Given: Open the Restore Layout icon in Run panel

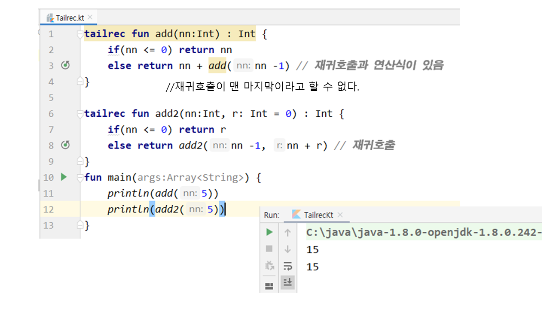Looking at the screenshot, I should pyautogui.click(x=269, y=285).
